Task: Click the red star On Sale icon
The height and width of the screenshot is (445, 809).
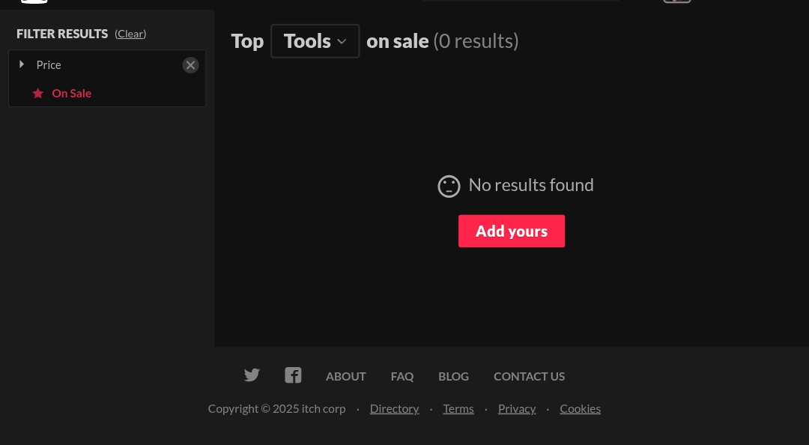Action: pos(38,94)
